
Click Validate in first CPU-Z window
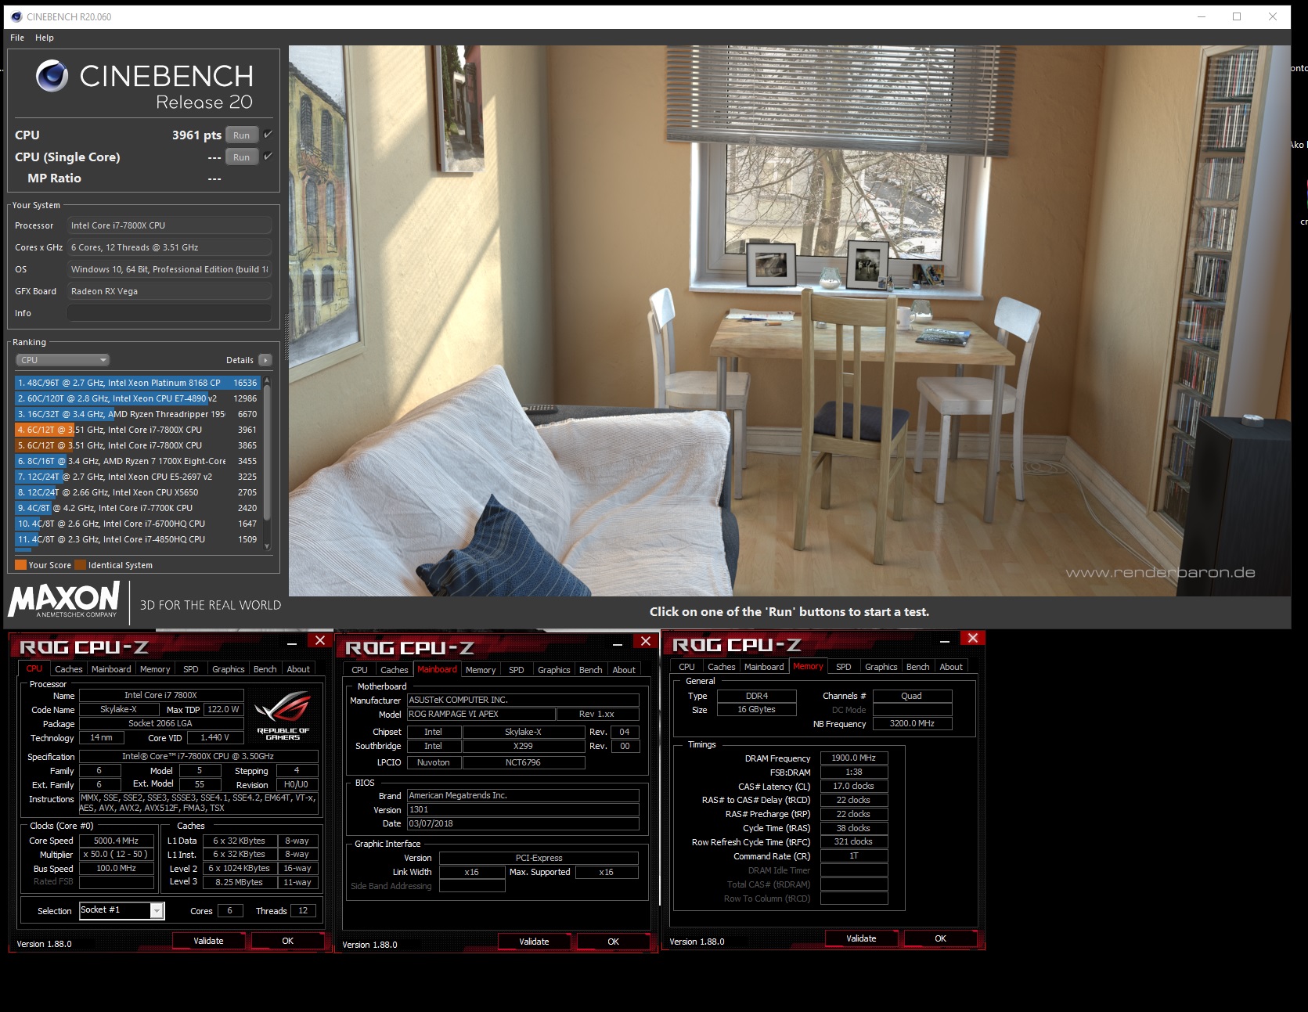point(209,941)
